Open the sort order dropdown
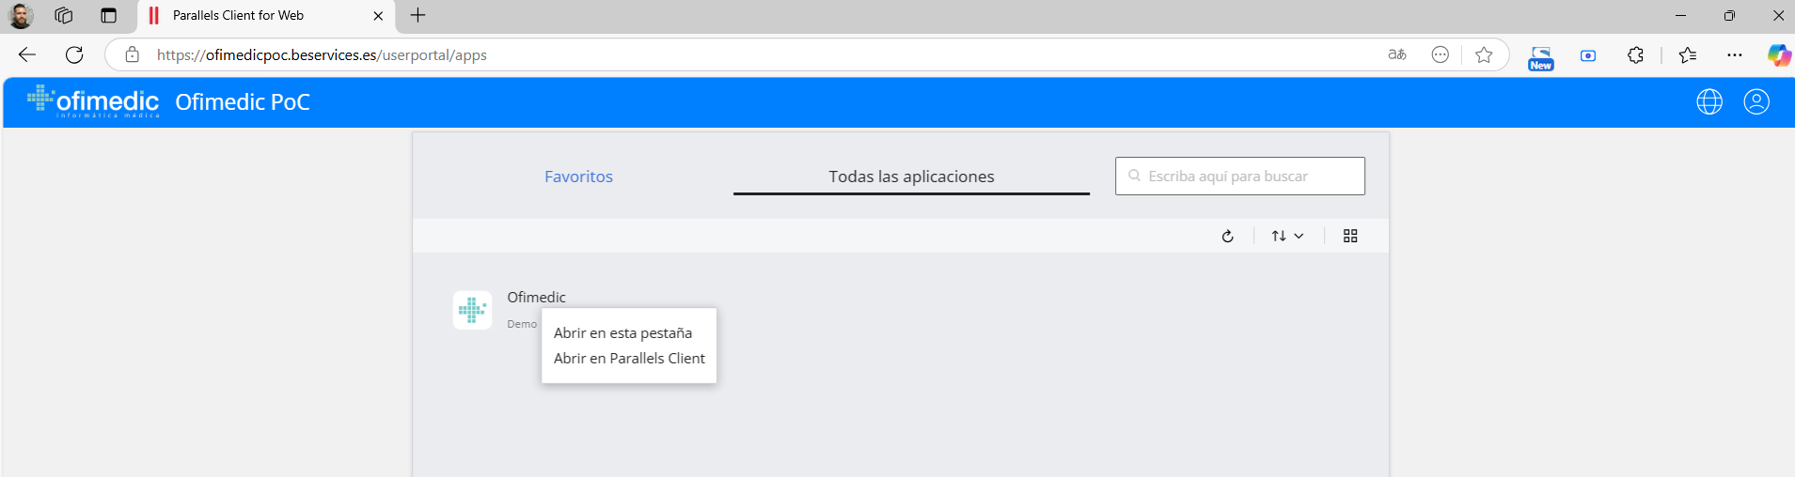The width and height of the screenshot is (1795, 477). click(x=1287, y=237)
